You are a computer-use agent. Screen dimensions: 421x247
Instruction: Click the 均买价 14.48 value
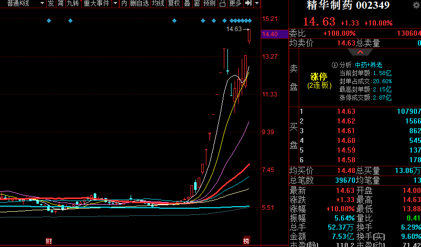point(346,170)
